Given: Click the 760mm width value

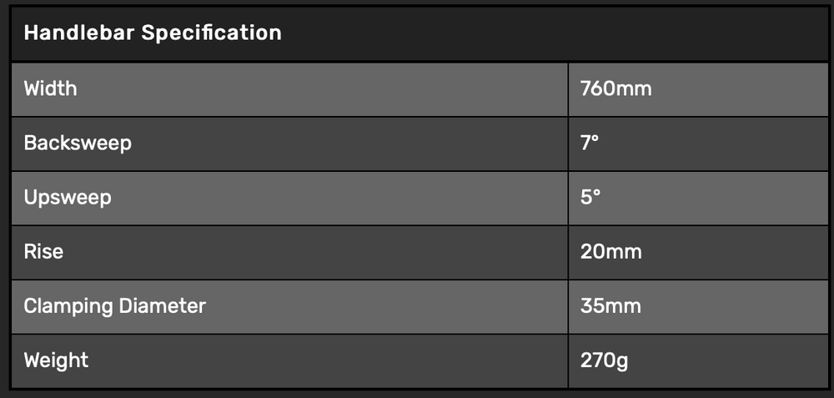Looking at the screenshot, I should pos(615,88).
